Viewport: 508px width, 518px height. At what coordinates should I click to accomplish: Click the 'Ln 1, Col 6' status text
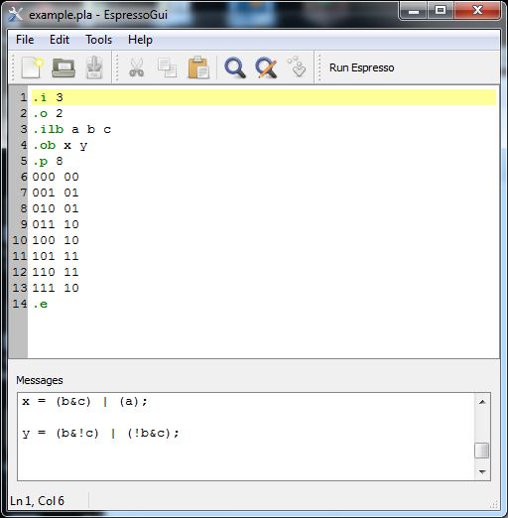click(37, 501)
